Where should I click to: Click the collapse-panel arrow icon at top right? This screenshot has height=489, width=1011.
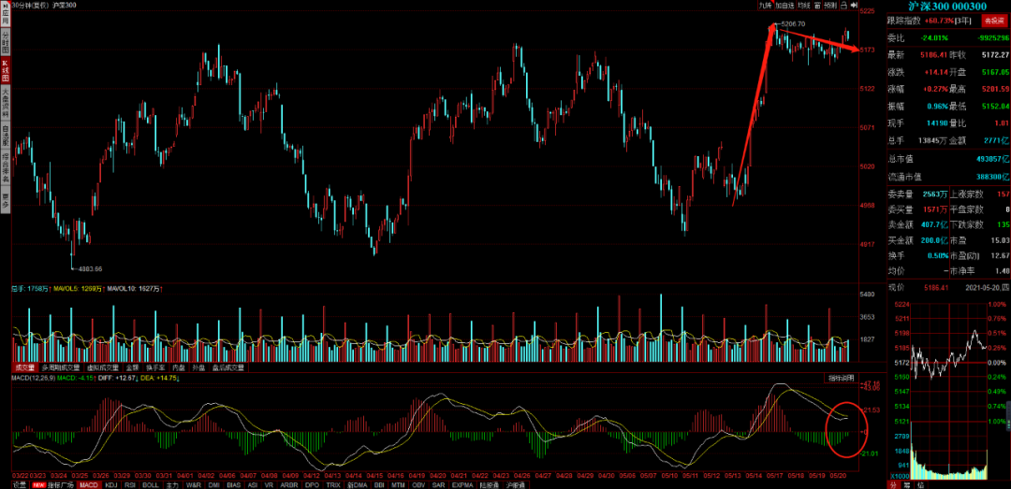854,6
